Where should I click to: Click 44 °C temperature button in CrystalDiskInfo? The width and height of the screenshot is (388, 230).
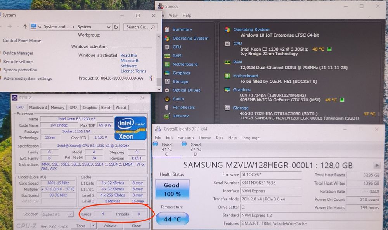point(172,219)
